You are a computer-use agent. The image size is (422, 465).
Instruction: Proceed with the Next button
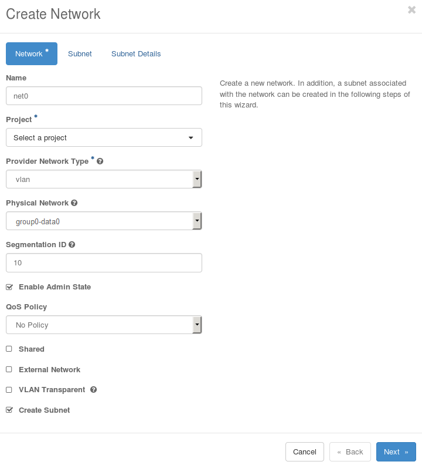coord(396,451)
